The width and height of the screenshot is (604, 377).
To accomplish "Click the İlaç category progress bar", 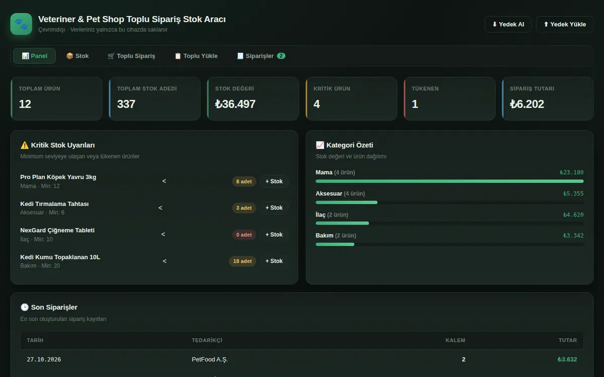I will point(449,223).
